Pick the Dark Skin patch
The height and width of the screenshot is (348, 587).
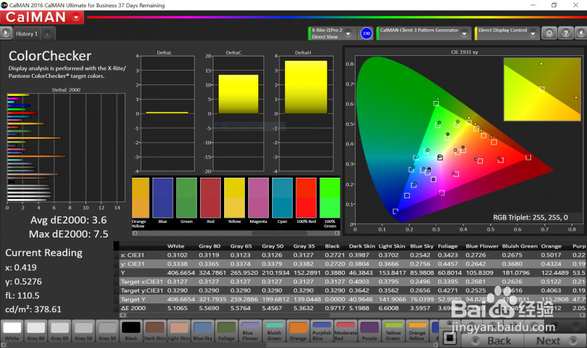pyautogui.click(x=155, y=331)
